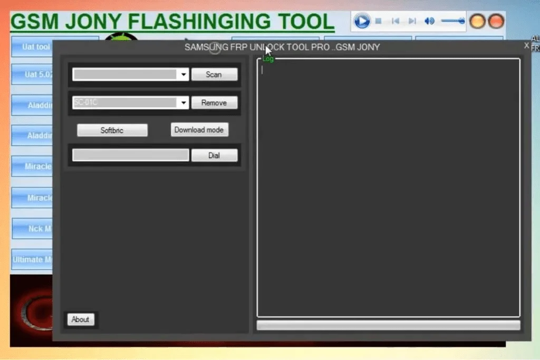
Task: Open the second Miracle button in background
Action: 32,198
